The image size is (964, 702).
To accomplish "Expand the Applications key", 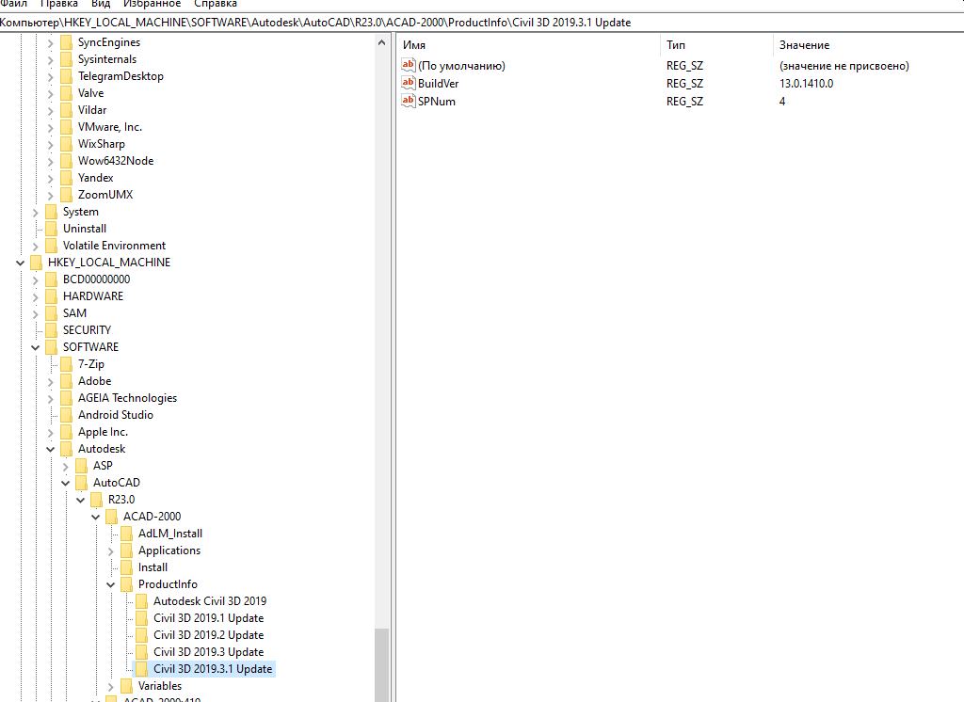I will point(111,551).
